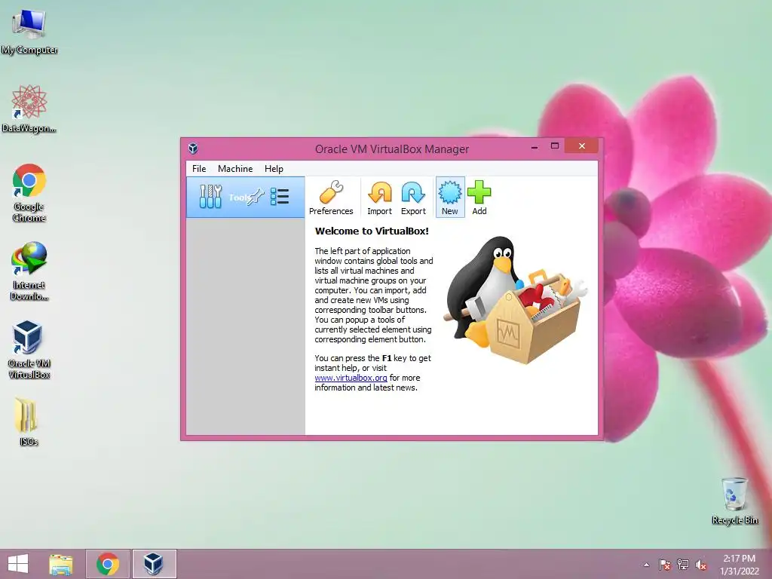Click the Tux penguin toolbox illustration
The height and width of the screenshot is (579, 772).
tap(516, 300)
